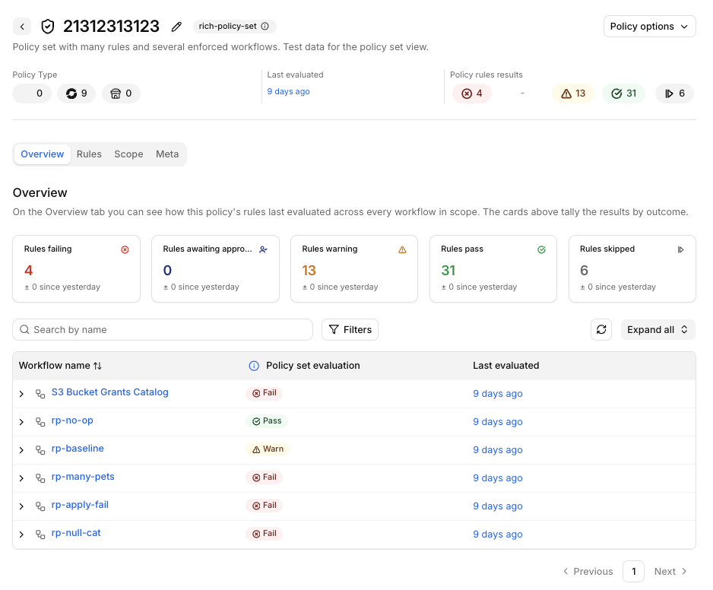The image size is (713, 590).
Task: Click the back arrow button
Action: (22, 27)
